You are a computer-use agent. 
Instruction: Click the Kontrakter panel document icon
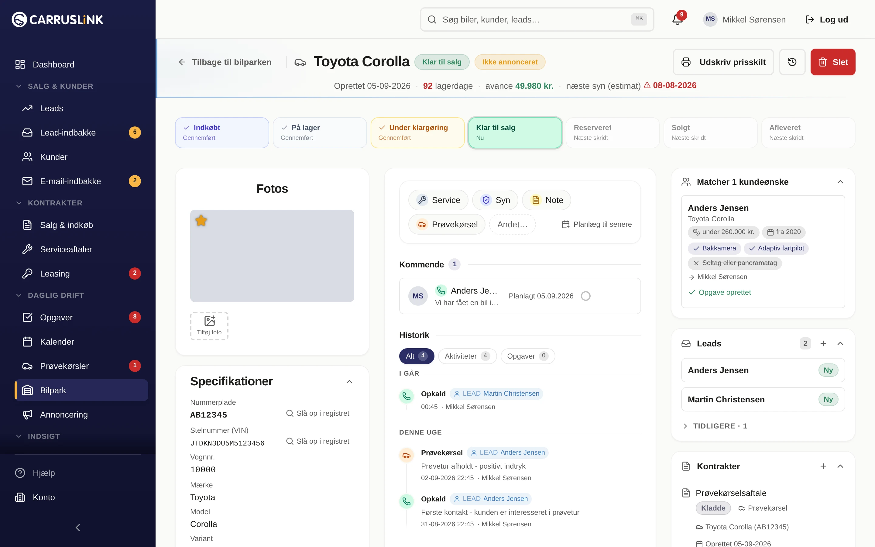click(686, 466)
